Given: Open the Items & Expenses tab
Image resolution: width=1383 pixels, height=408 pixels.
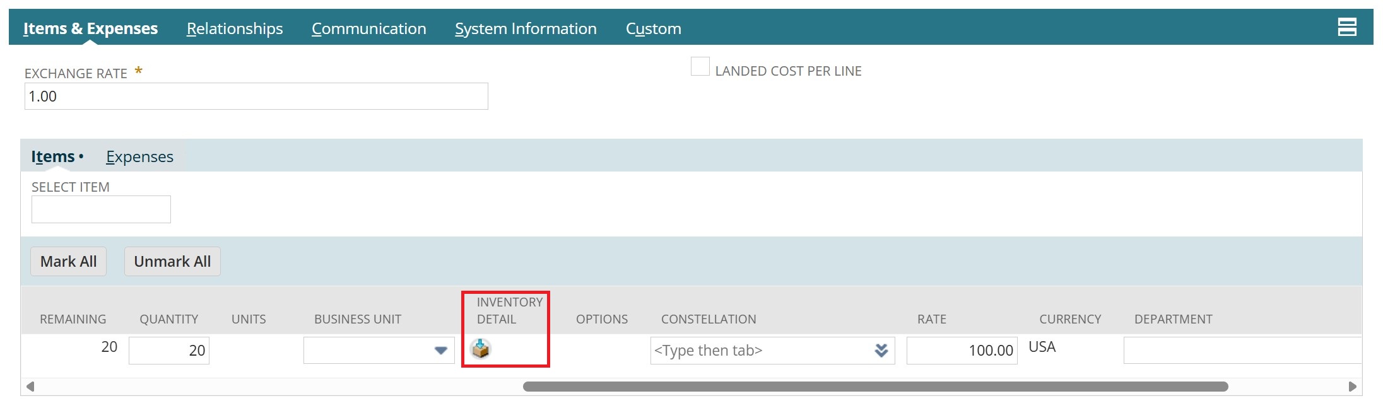Looking at the screenshot, I should pyautogui.click(x=90, y=28).
